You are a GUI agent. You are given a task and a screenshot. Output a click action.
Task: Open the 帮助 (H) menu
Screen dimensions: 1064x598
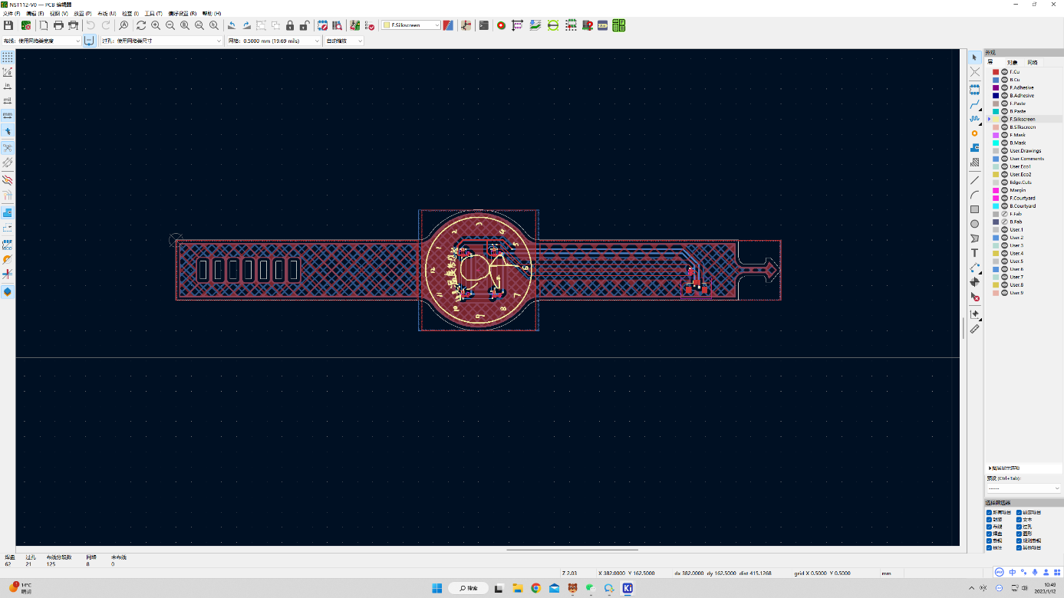coord(212,14)
